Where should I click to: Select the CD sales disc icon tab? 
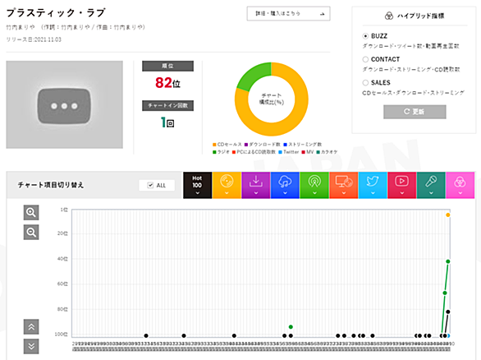[227, 185]
